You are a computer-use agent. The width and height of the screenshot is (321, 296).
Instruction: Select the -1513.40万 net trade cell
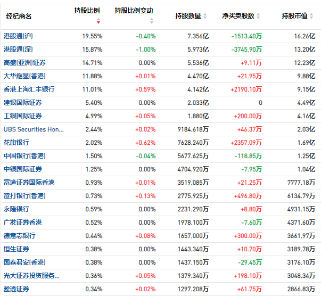tap(246, 36)
